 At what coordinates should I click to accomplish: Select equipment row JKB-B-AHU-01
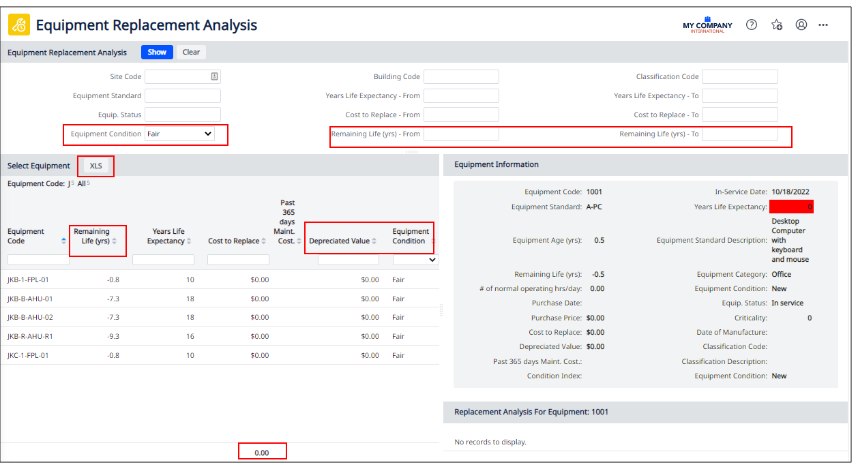(x=220, y=299)
